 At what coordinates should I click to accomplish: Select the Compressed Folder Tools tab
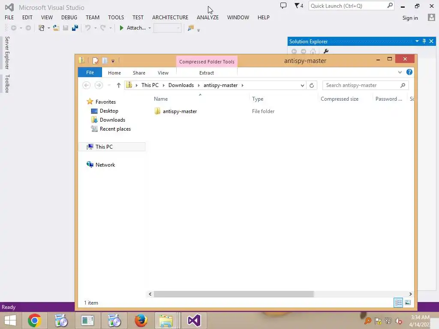207,62
